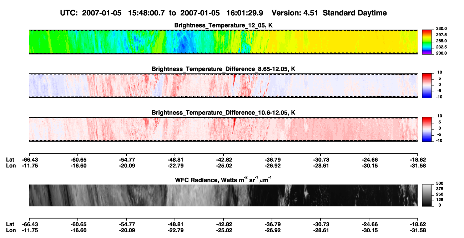Click latitude '-60.65' on the axis above WFC title
This screenshot has height=238, width=464.
click(x=78, y=159)
